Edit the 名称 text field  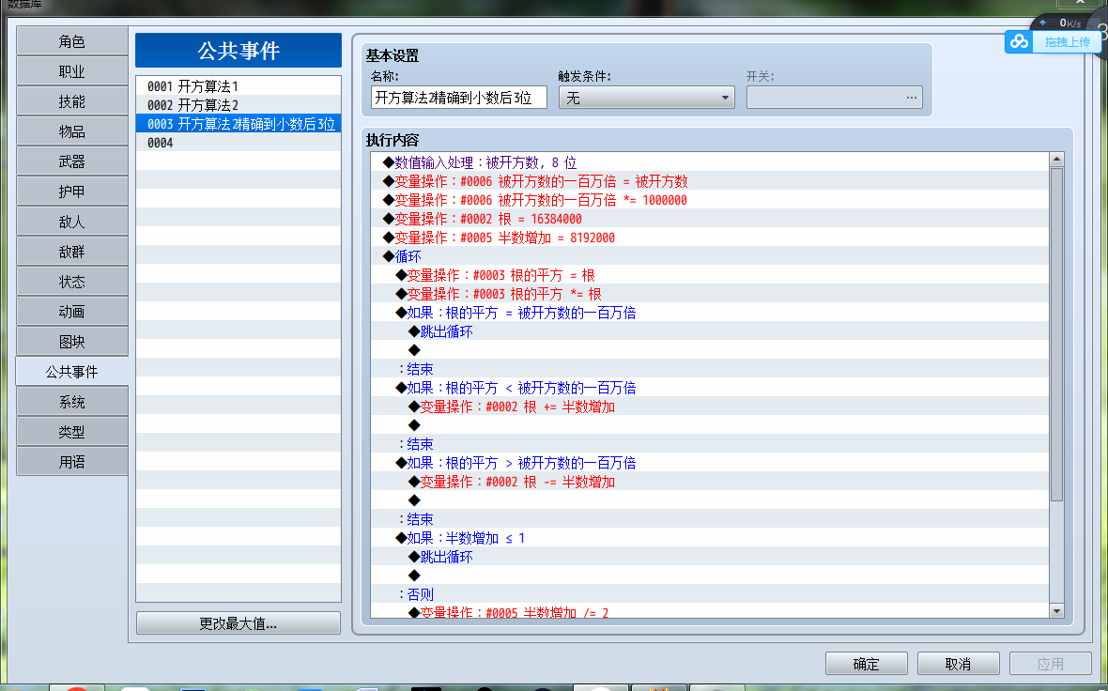pyautogui.click(x=458, y=98)
